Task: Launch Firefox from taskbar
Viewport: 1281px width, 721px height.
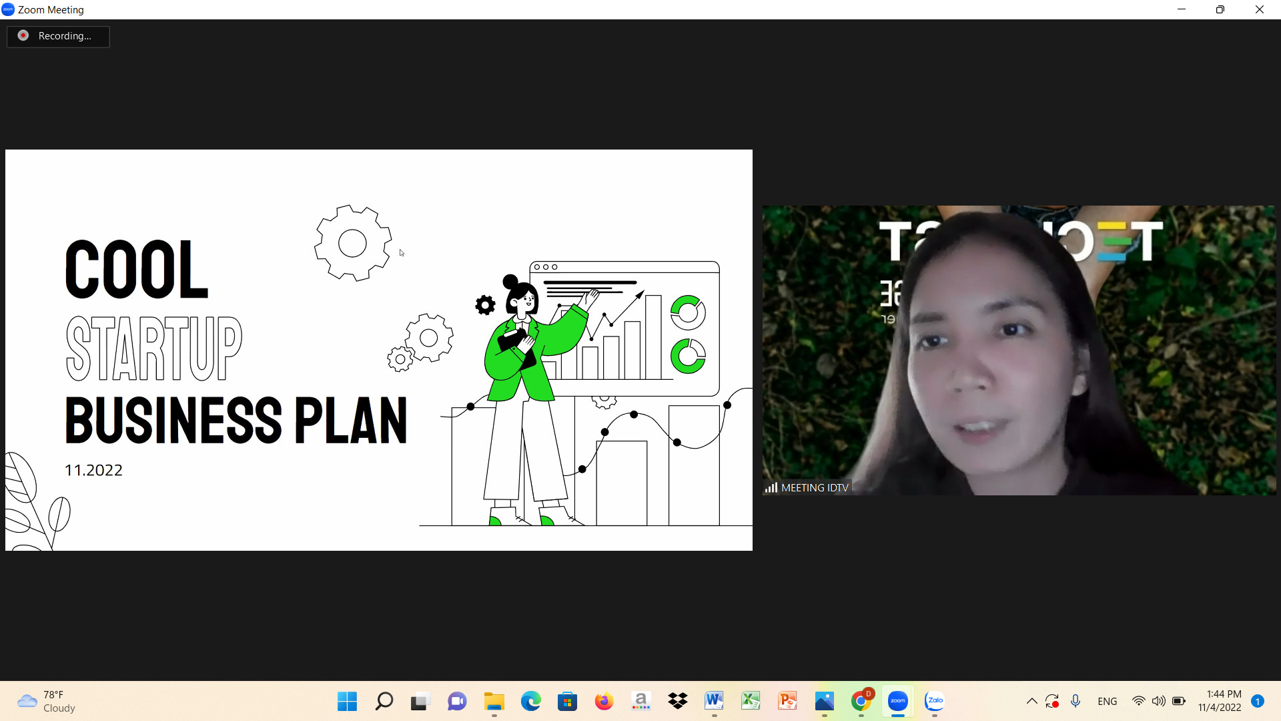Action: click(604, 701)
